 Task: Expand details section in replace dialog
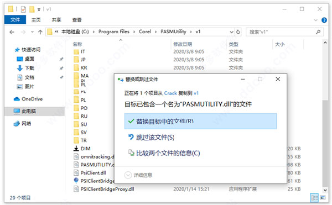(128, 175)
